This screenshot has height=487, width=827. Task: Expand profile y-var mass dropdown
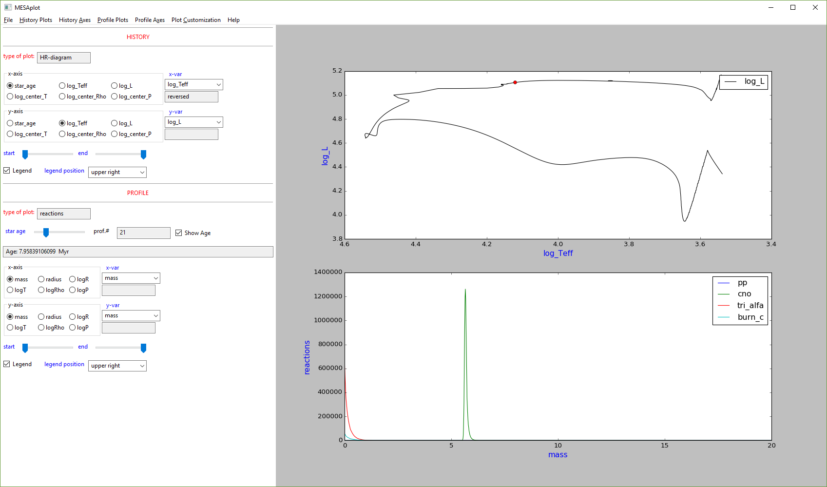click(x=131, y=315)
